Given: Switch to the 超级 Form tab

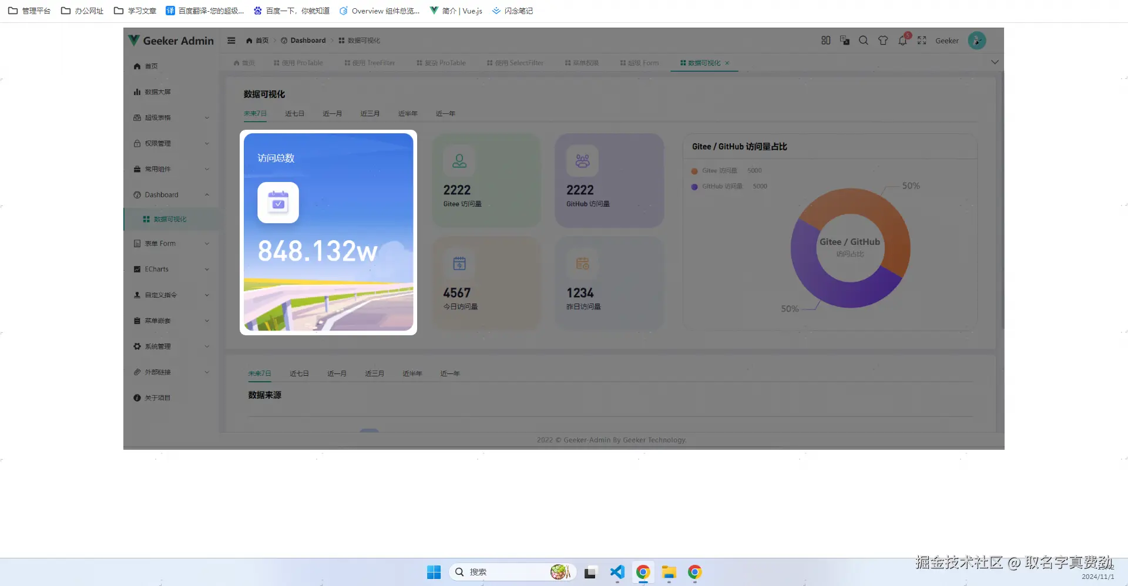Looking at the screenshot, I should [x=639, y=63].
